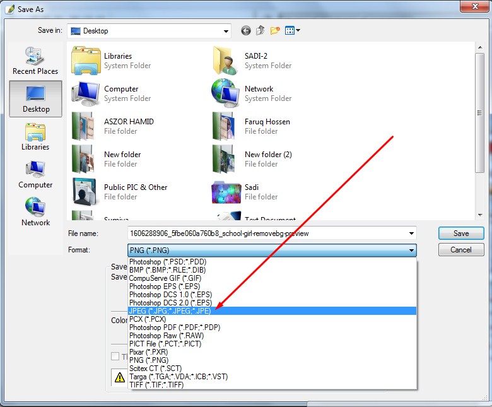Select the Public PIC & Other folder icon
The width and height of the screenshot is (492, 407).
pos(84,192)
